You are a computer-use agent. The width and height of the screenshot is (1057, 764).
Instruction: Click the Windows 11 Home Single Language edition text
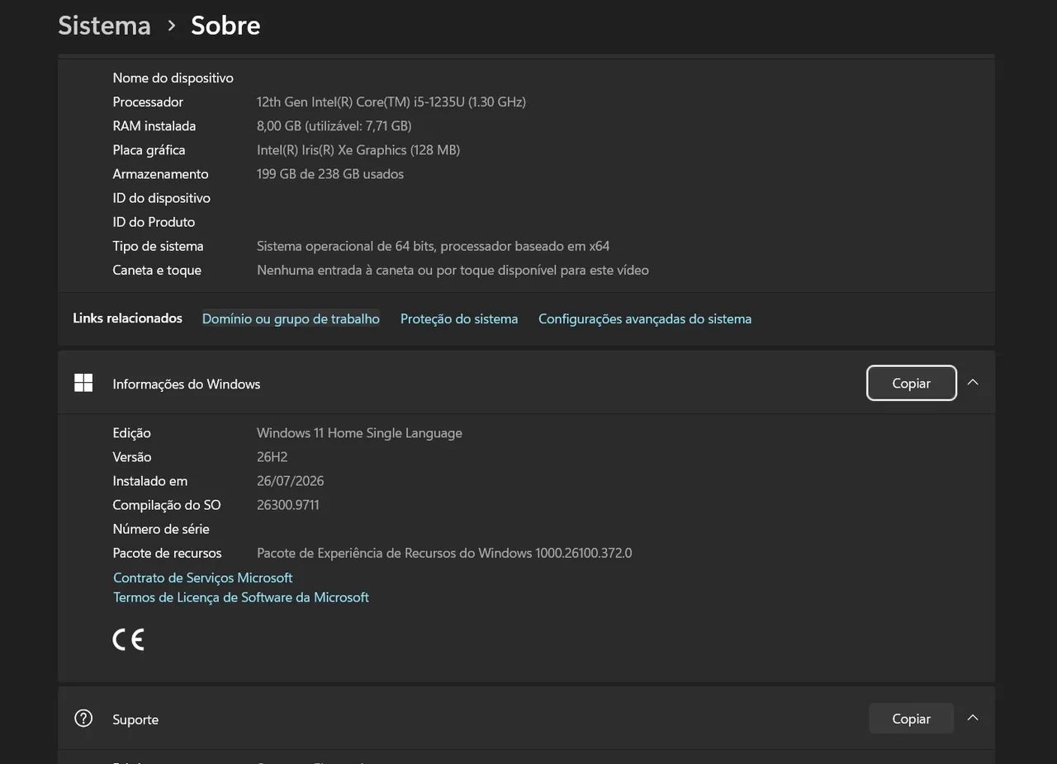click(x=359, y=433)
